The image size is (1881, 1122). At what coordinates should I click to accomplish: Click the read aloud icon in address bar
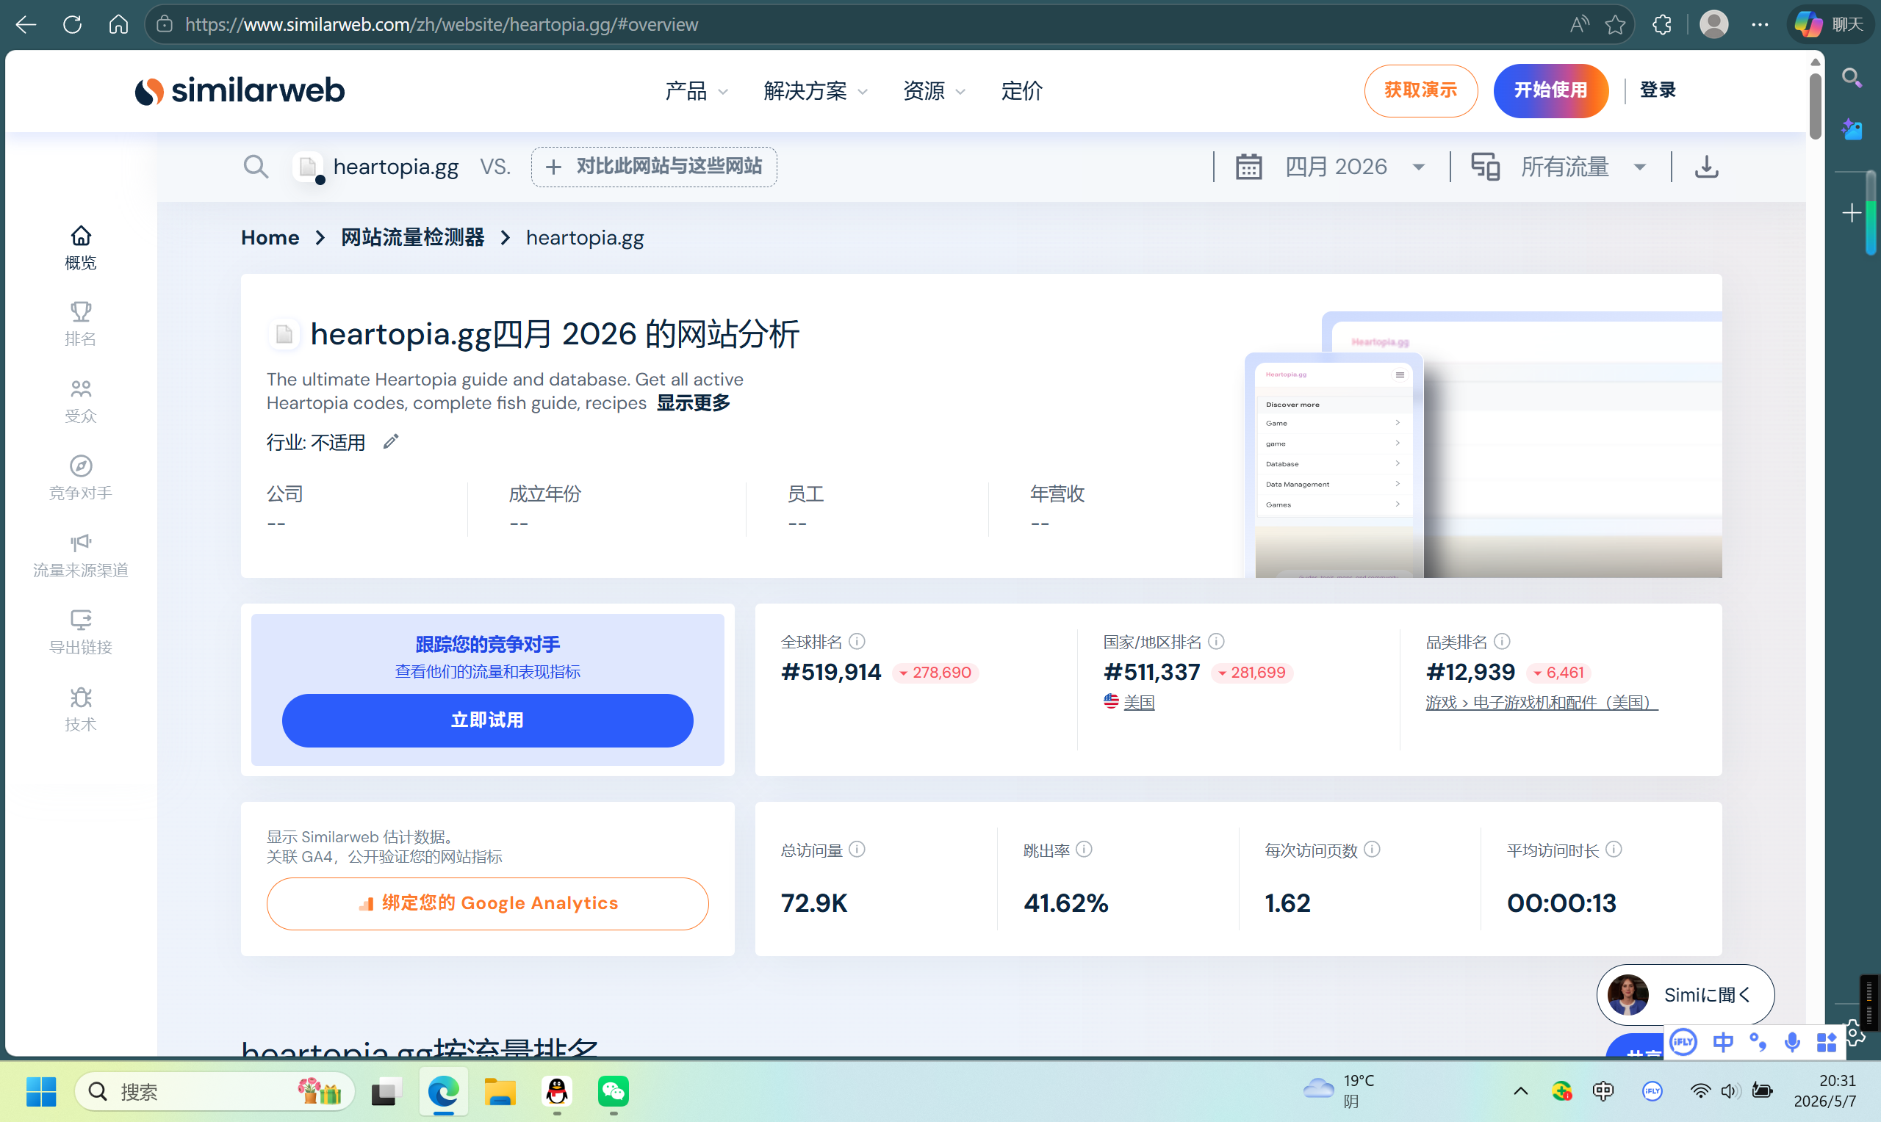[x=1578, y=24]
